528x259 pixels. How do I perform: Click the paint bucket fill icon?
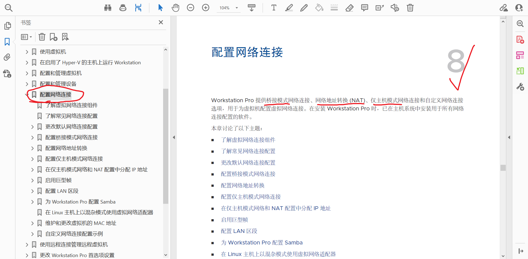(x=319, y=8)
